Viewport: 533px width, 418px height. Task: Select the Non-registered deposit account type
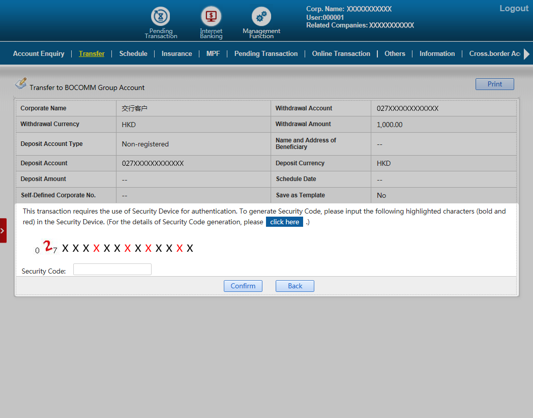pos(145,144)
